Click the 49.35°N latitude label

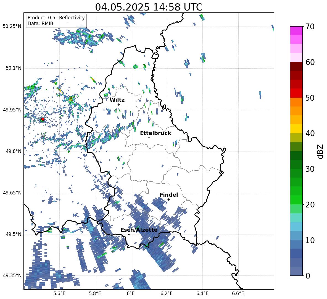12,275
